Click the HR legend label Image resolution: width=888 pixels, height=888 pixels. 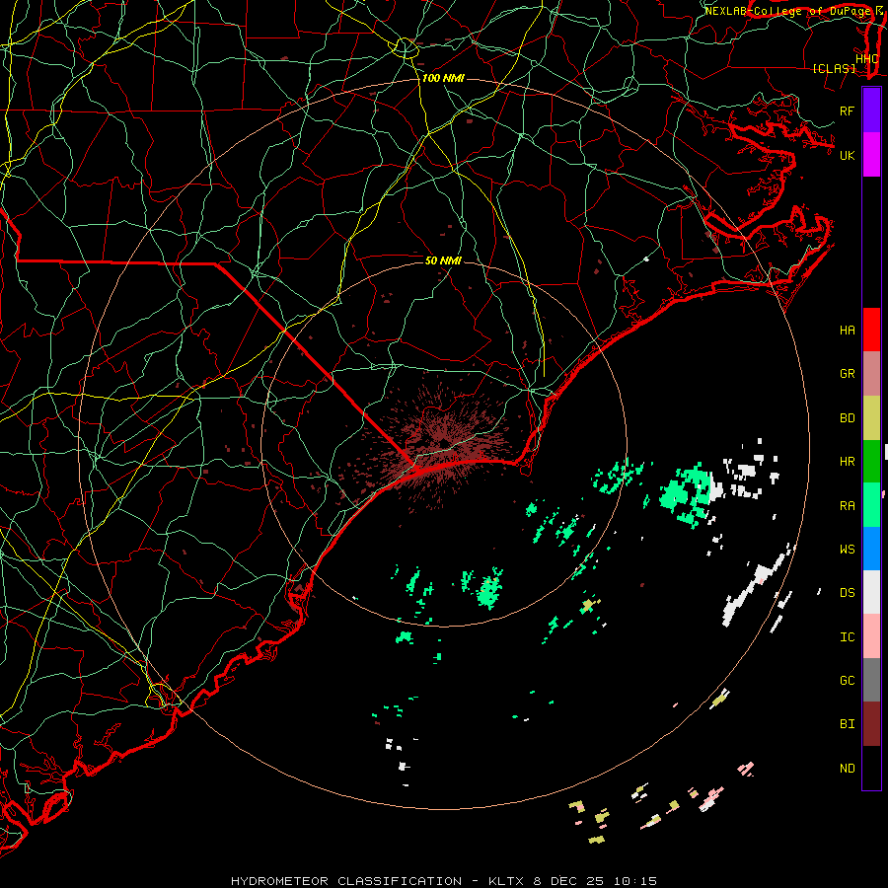tap(848, 462)
